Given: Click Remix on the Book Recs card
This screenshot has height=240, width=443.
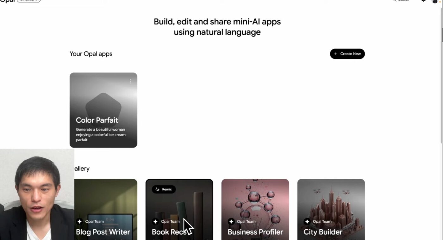Looking at the screenshot, I should point(164,189).
